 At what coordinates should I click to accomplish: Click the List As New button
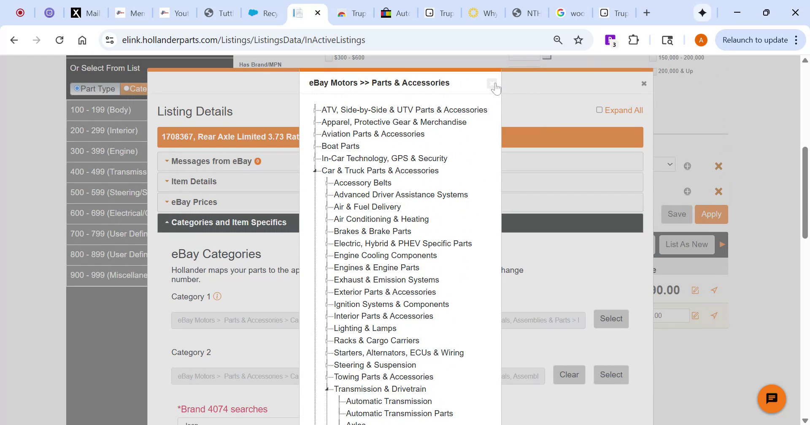686,244
